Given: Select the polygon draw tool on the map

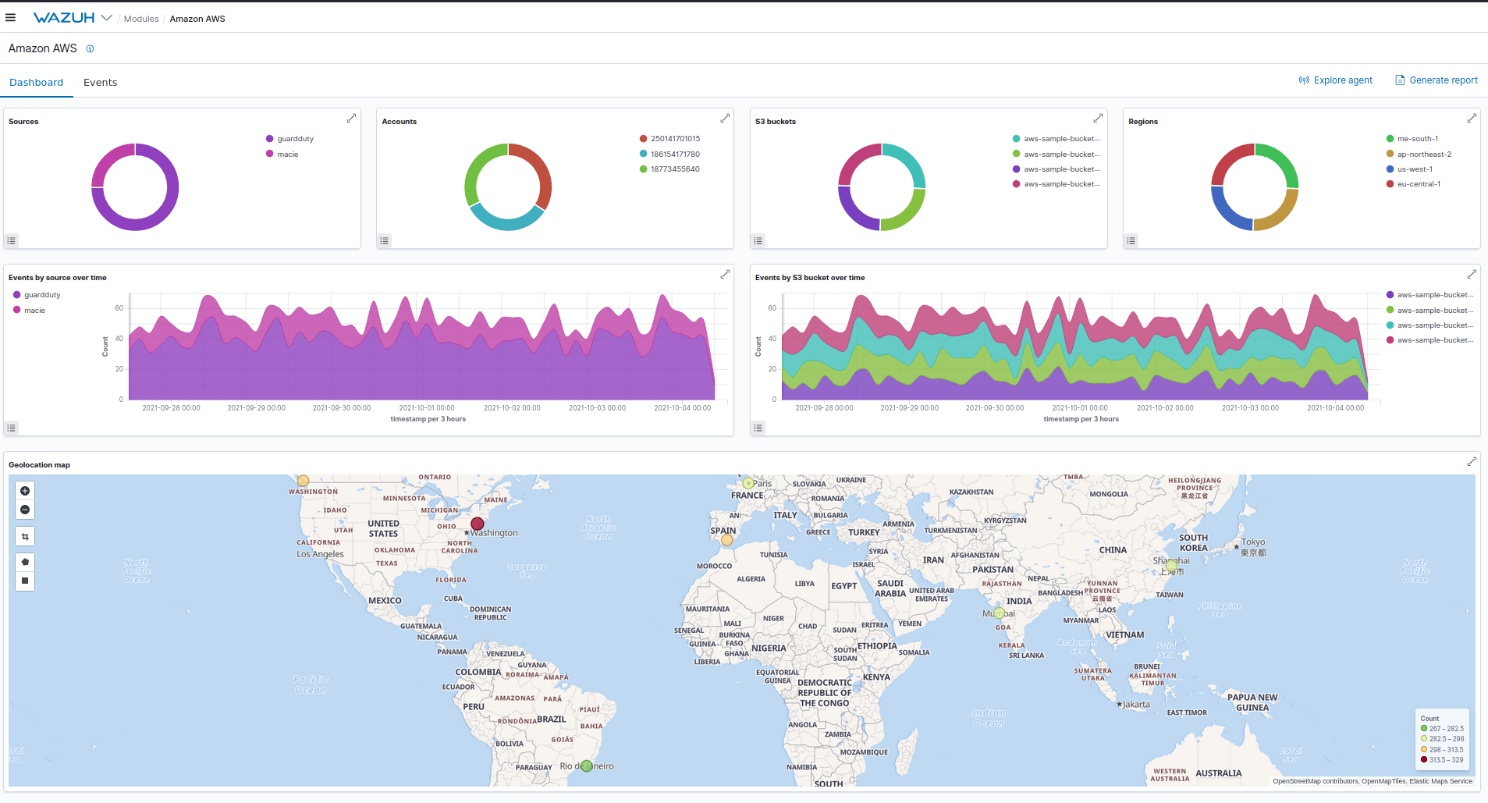Looking at the screenshot, I should click(x=24, y=561).
